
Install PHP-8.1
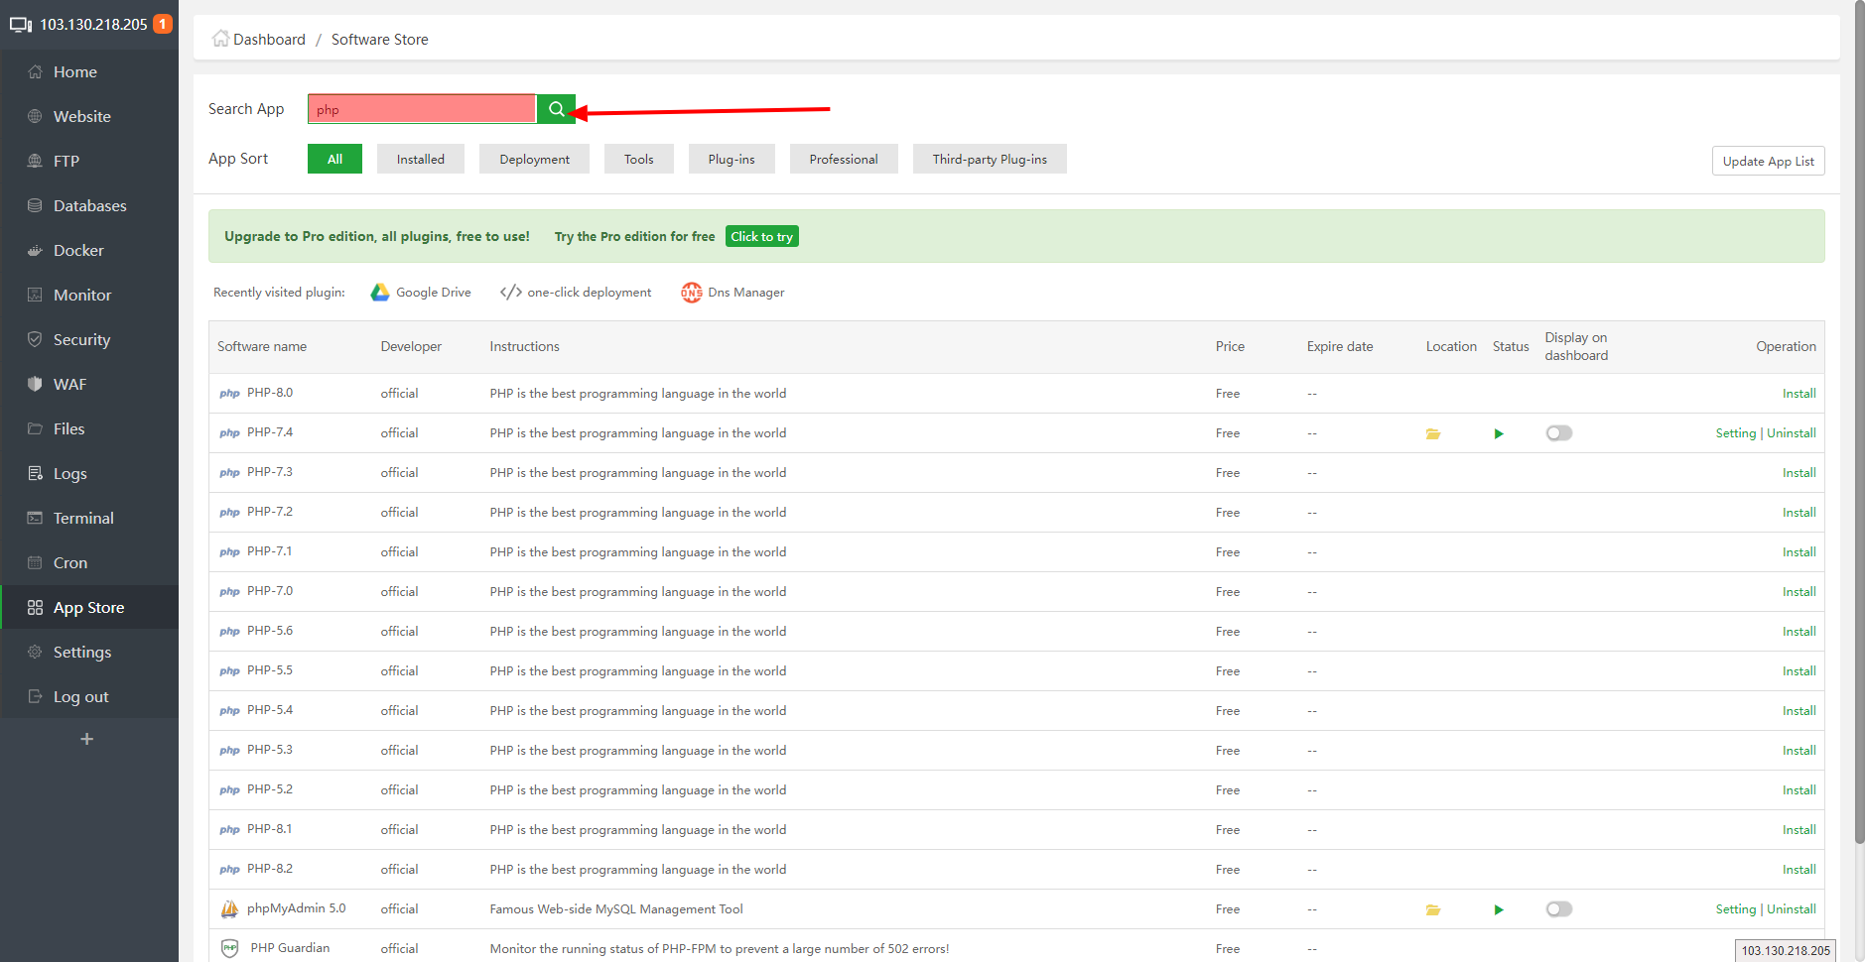point(1798,830)
